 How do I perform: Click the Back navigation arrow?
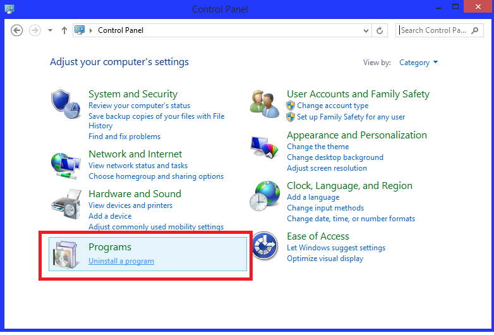(17, 30)
